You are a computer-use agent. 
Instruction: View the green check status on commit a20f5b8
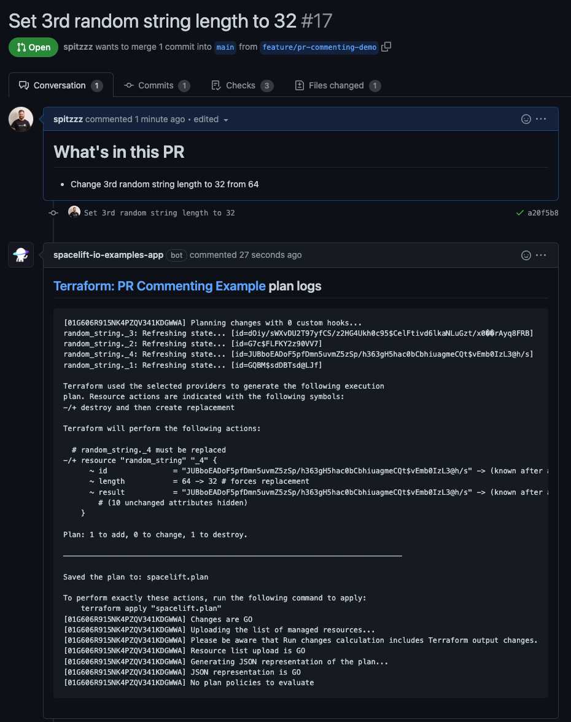click(x=519, y=212)
